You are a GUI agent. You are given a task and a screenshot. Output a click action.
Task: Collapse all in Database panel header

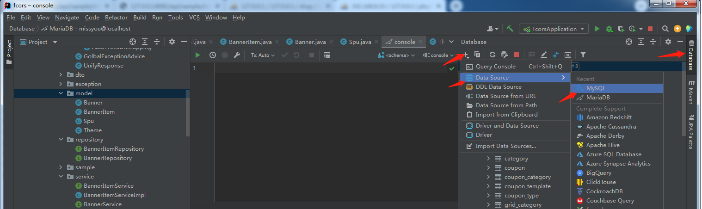653,42
